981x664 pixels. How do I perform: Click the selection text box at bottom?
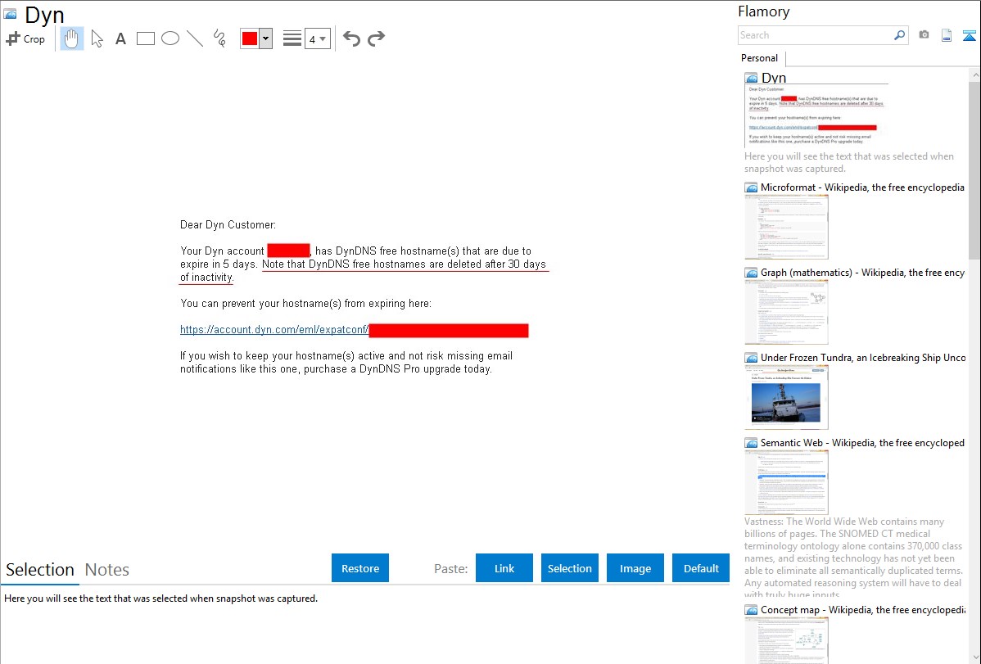coord(365,624)
